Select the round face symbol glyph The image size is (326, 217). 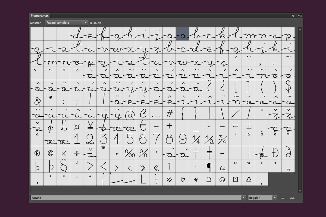(222, 179)
